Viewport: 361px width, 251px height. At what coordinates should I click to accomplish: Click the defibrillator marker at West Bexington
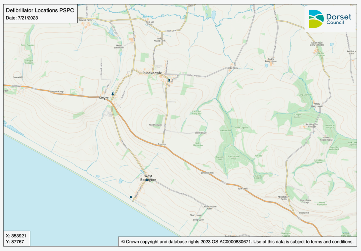coord(147,180)
